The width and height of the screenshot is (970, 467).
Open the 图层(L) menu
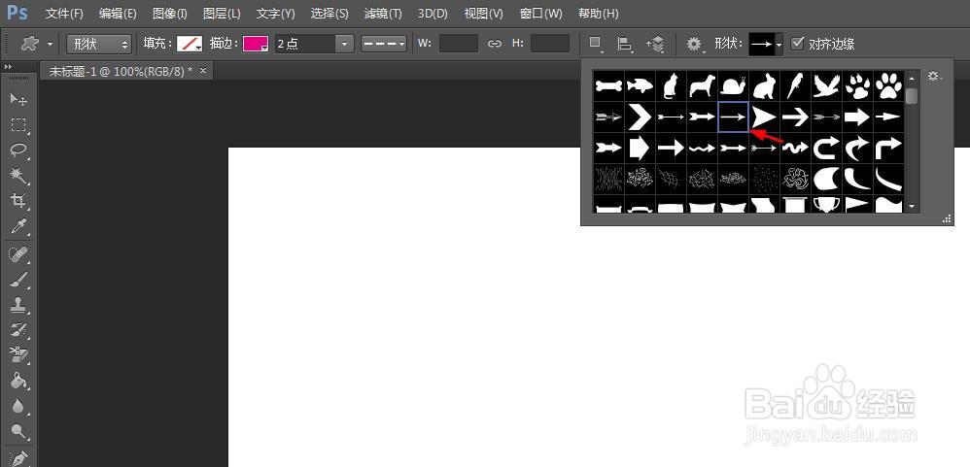[x=222, y=13]
